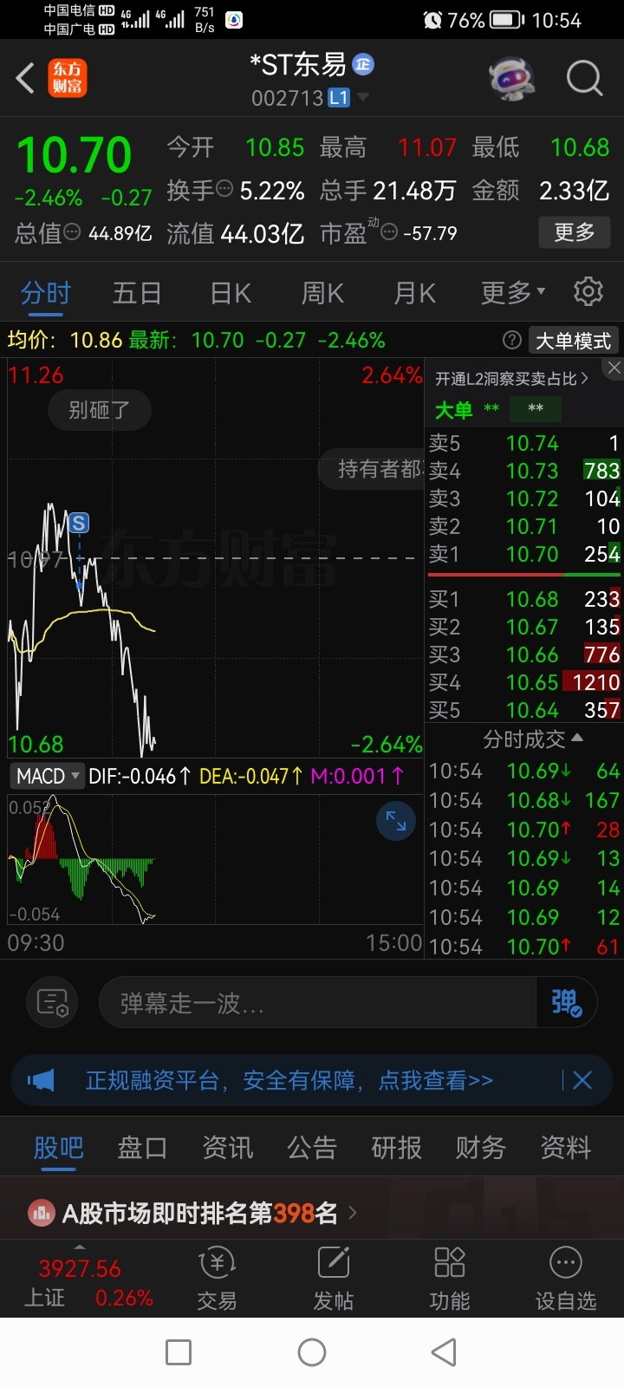Tap the back arrow icon
Screen dimensions: 624x1387
[25, 78]
